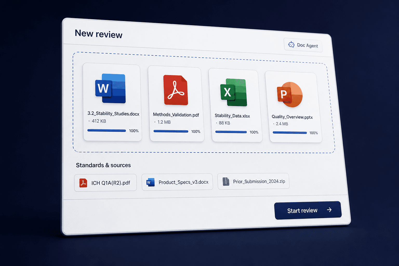399x266 pixels.
Task: Click the 100% label on Methods_Validation card
Action: [196, 132]
